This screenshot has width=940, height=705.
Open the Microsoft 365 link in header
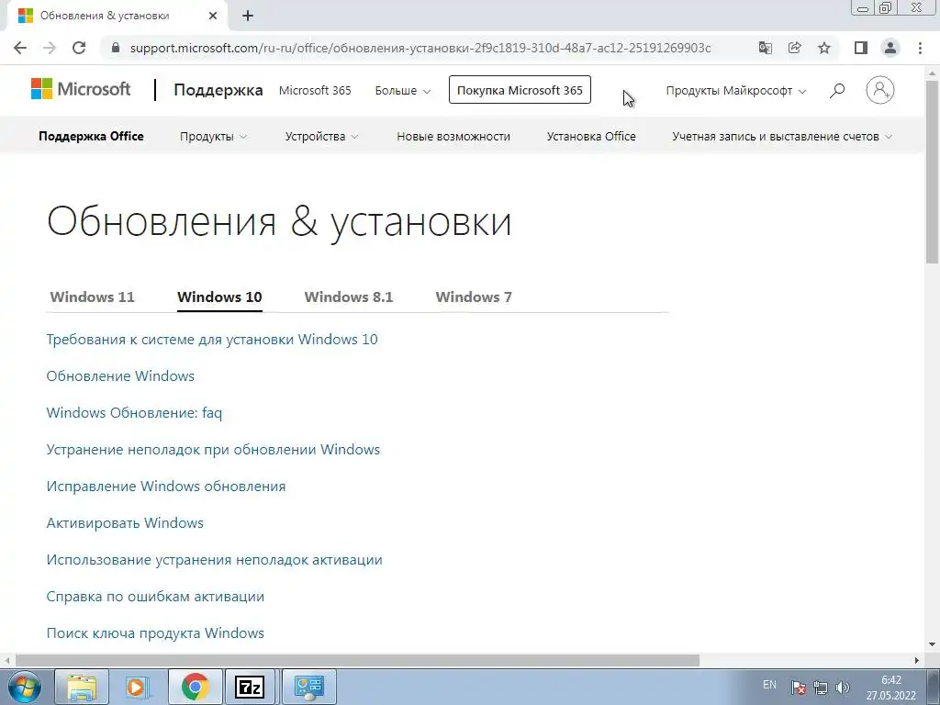coord(315,91)
